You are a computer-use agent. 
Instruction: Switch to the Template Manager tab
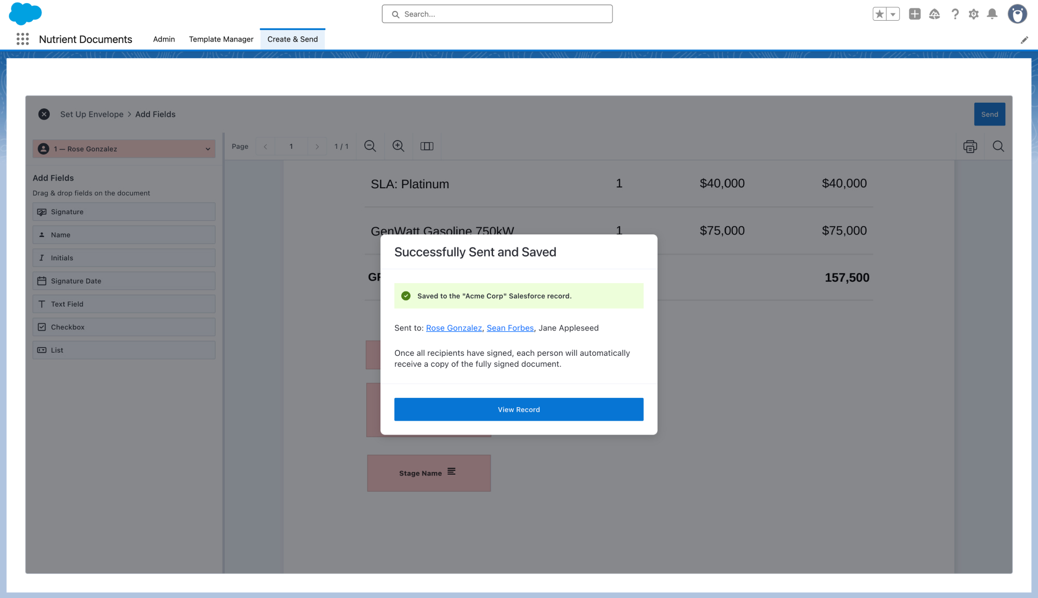pos(221,39)
